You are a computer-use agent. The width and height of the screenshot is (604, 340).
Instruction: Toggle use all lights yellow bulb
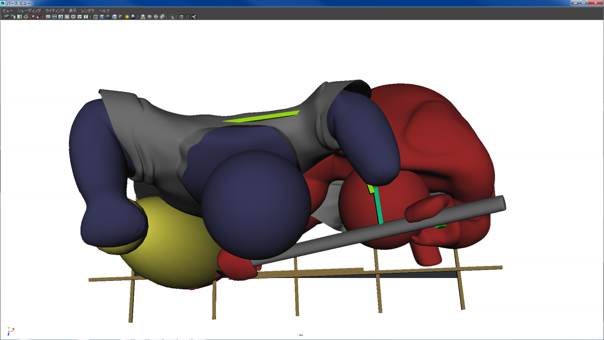pos(127,17)
